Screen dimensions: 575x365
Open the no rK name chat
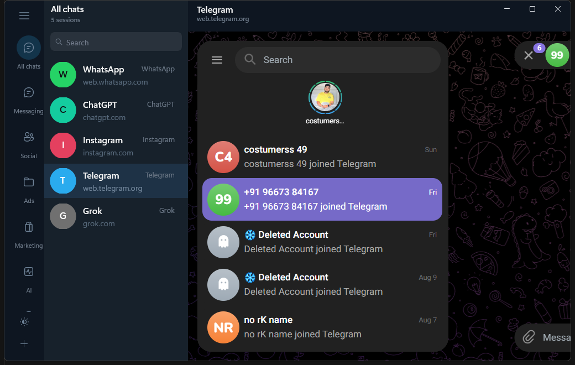(322, 327)
